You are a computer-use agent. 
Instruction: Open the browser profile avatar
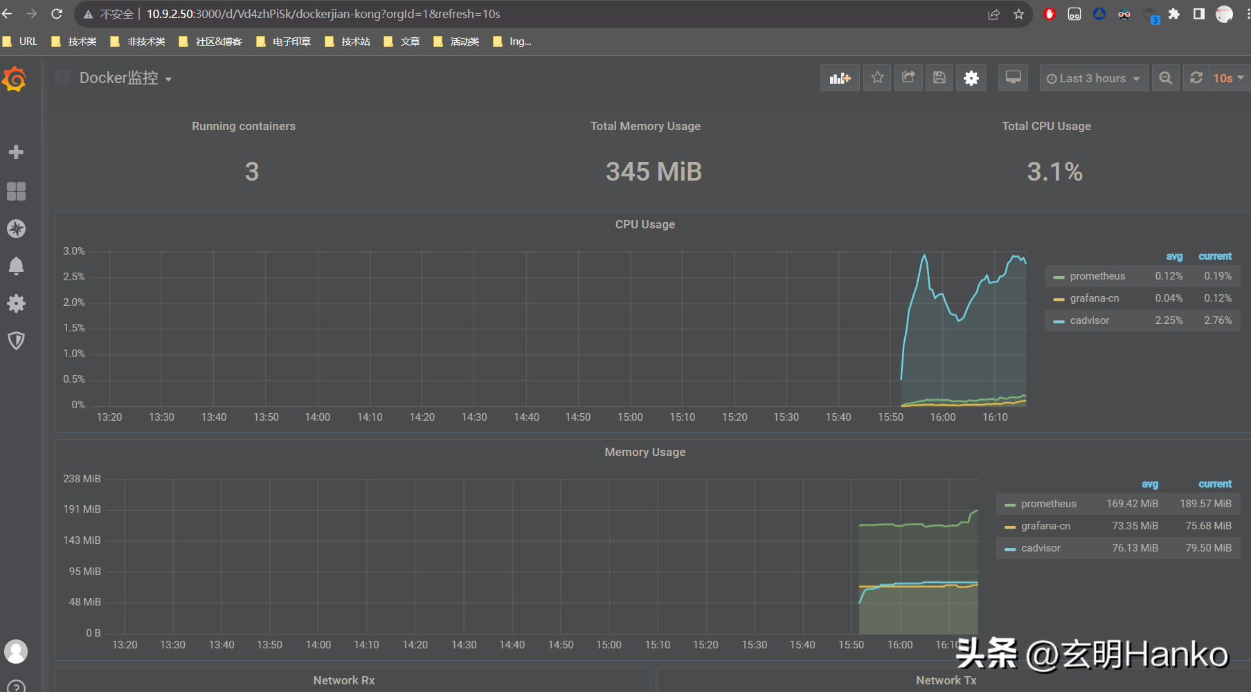coord(1224,14)
